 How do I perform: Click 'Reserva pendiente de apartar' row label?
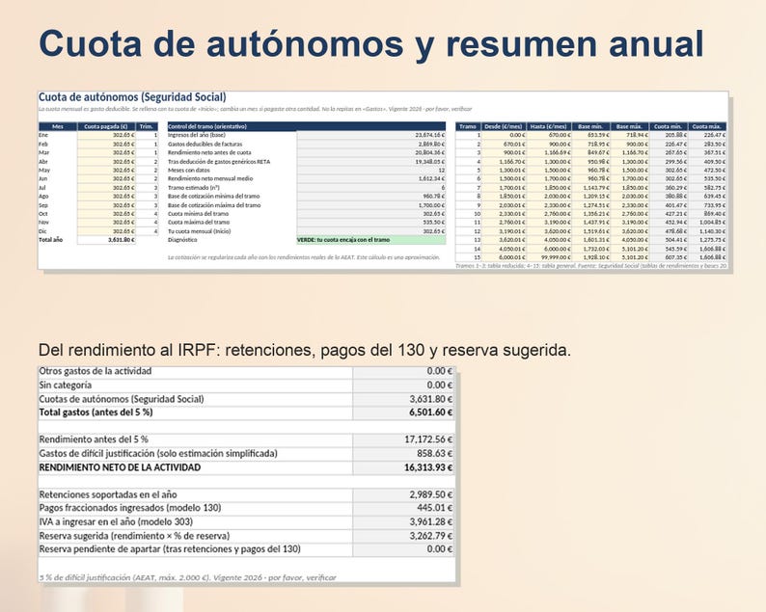170,549
